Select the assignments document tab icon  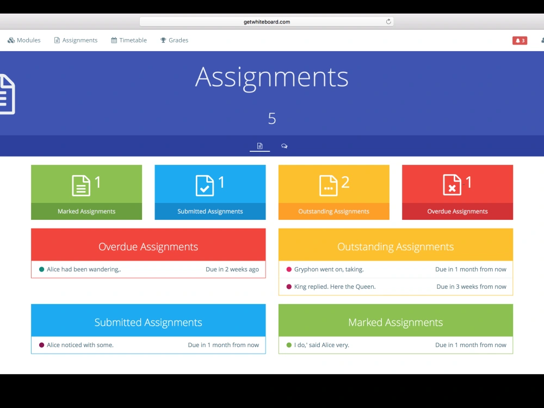(259, 146)
